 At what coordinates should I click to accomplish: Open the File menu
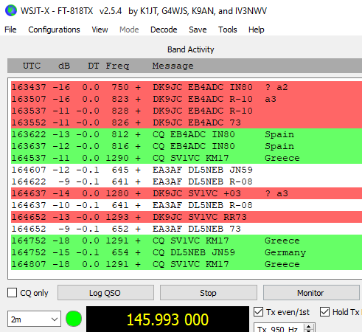[10, 30]
